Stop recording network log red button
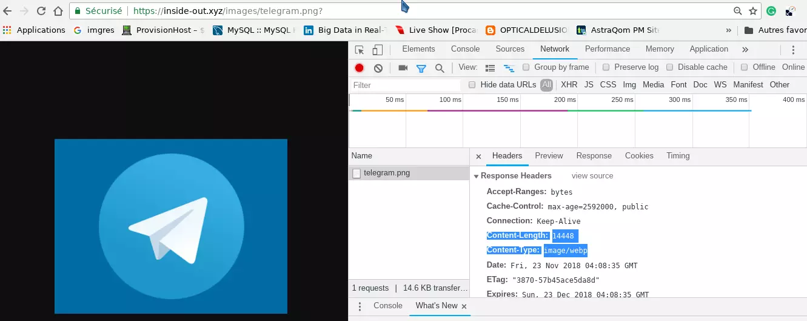 coord(360,68)
